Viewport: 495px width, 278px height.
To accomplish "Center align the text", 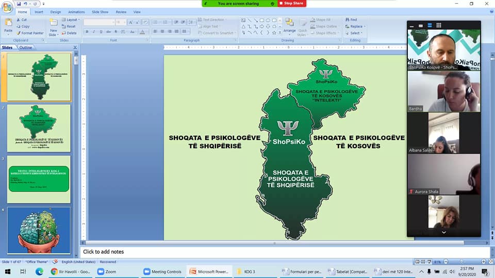I will pos(162,31).
